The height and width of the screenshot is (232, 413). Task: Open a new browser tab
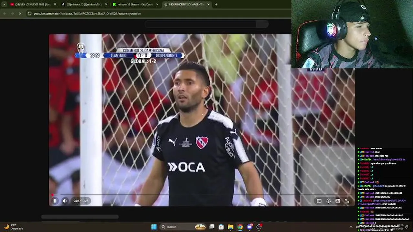(216, 5)
